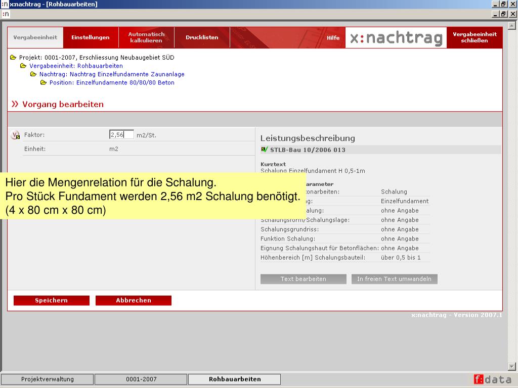Click Vergabeeinheit schließen button
Viewport: 518px width, 388px height.
pyautogui.click(x=474, y=37)
